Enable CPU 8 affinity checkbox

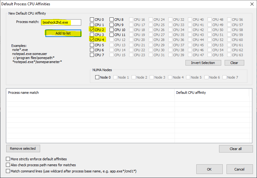112,20
